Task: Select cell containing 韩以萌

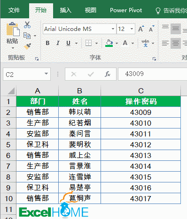Action: (x=79, y=112)
